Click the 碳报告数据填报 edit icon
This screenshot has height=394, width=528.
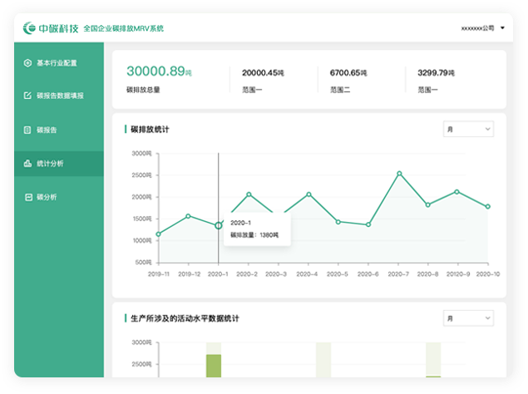click(28, 96)
